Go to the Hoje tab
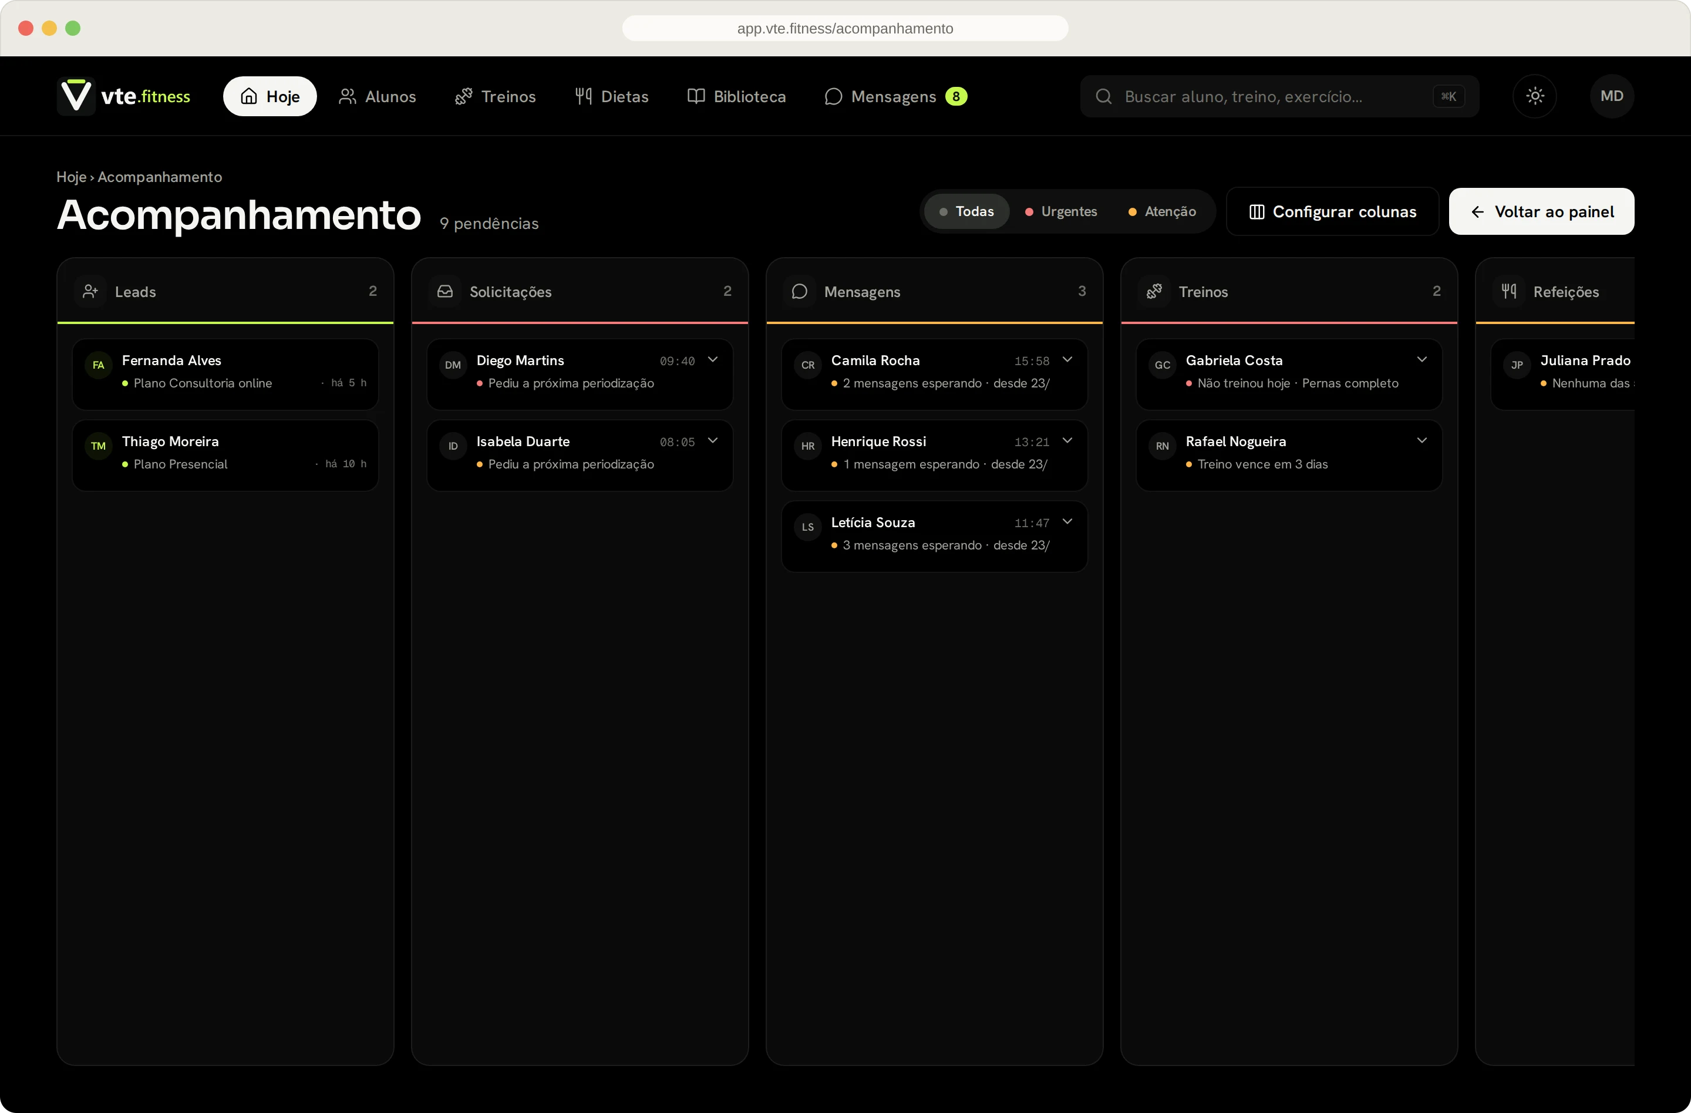 [270, 97]
